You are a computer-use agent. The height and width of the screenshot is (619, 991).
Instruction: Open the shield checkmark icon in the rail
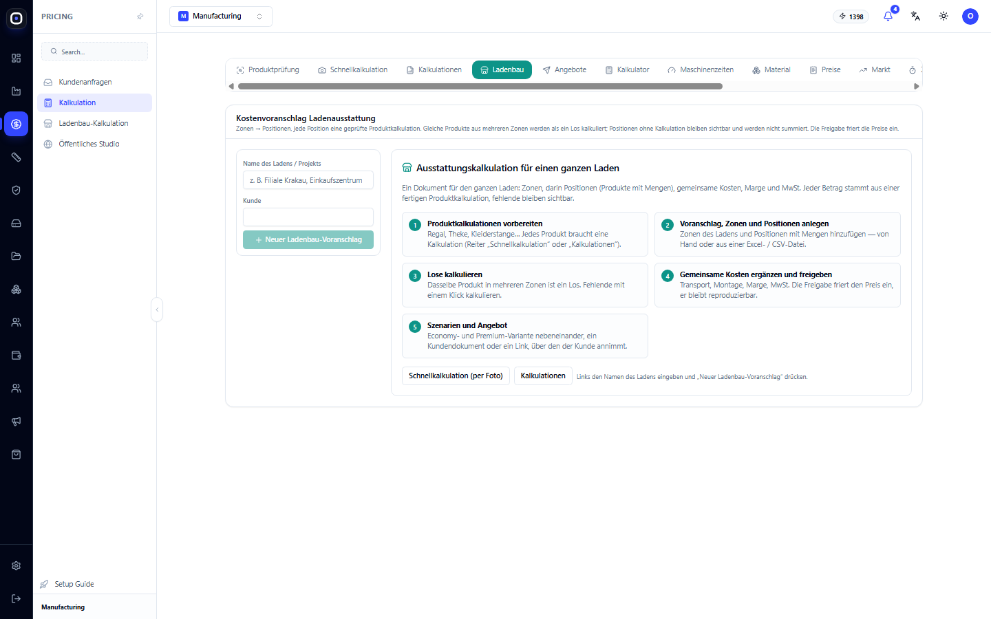pyautogui.click(x=17, y=191)
